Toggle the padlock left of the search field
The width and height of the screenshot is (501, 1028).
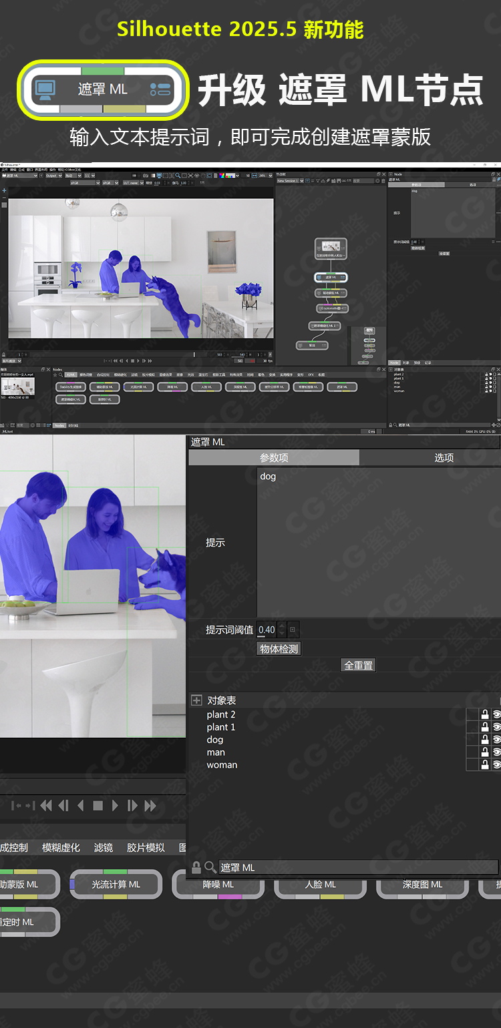coord(196,867)
